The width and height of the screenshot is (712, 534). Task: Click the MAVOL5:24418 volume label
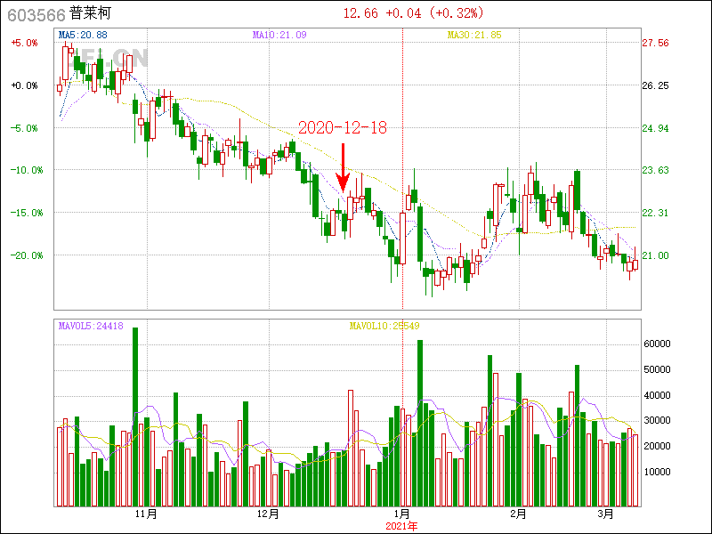point(91,326)
